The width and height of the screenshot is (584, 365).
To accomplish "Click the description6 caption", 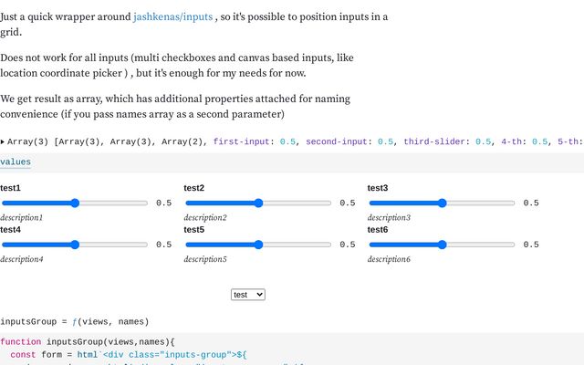I will 389,259.
